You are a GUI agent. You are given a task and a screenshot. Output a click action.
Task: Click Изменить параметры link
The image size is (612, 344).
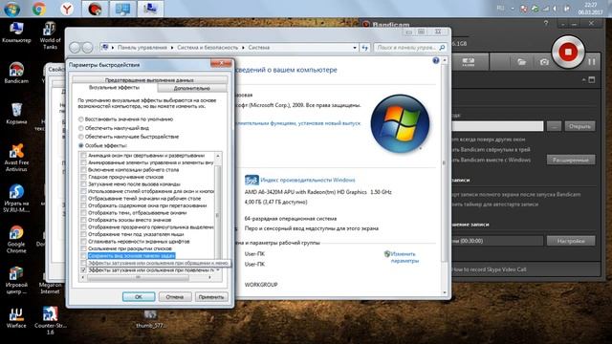[x=404, y=257]
